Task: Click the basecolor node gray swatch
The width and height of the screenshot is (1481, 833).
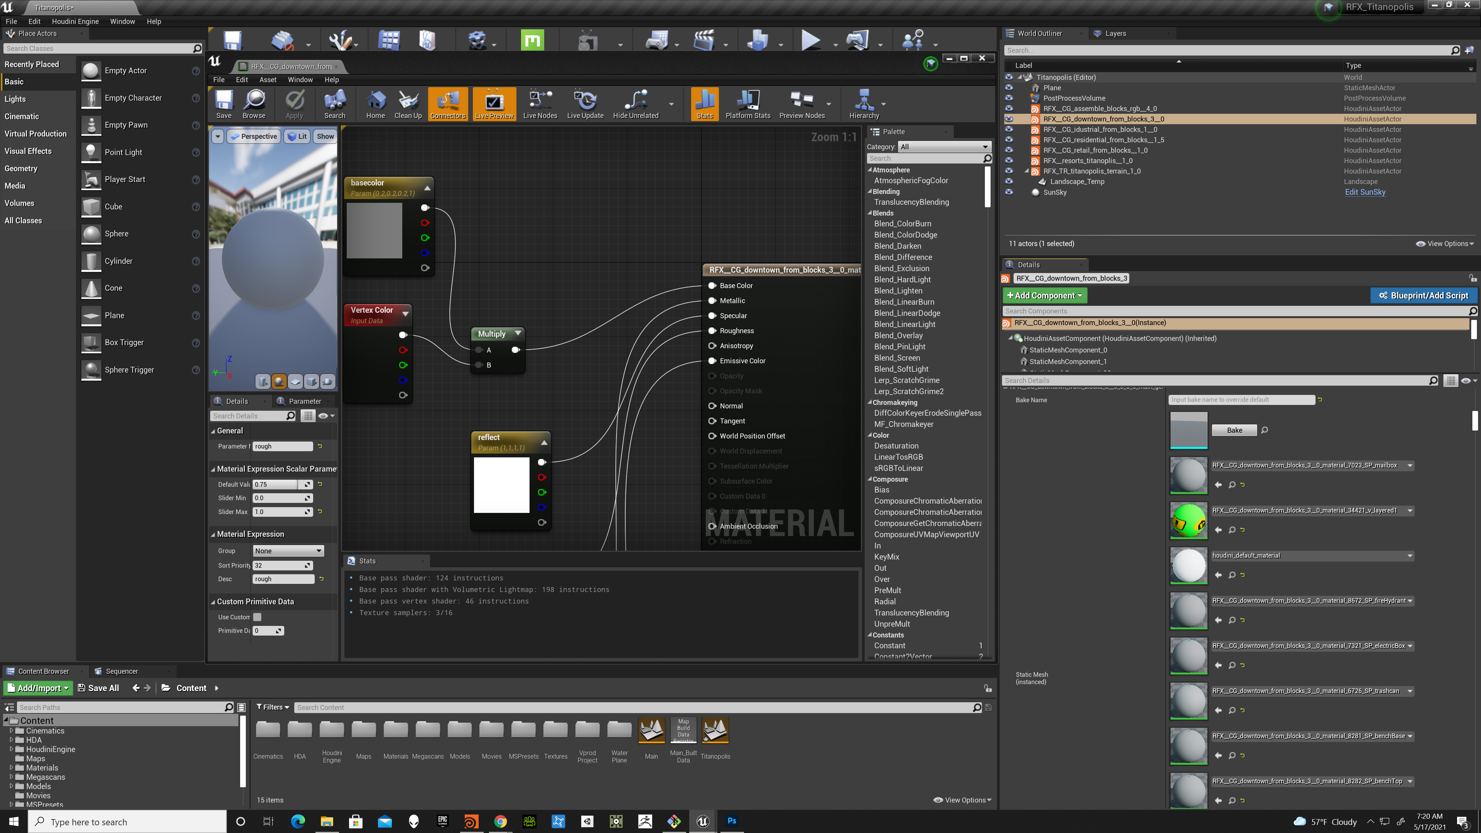Action: pyautogui.click(x=374, y=230)
